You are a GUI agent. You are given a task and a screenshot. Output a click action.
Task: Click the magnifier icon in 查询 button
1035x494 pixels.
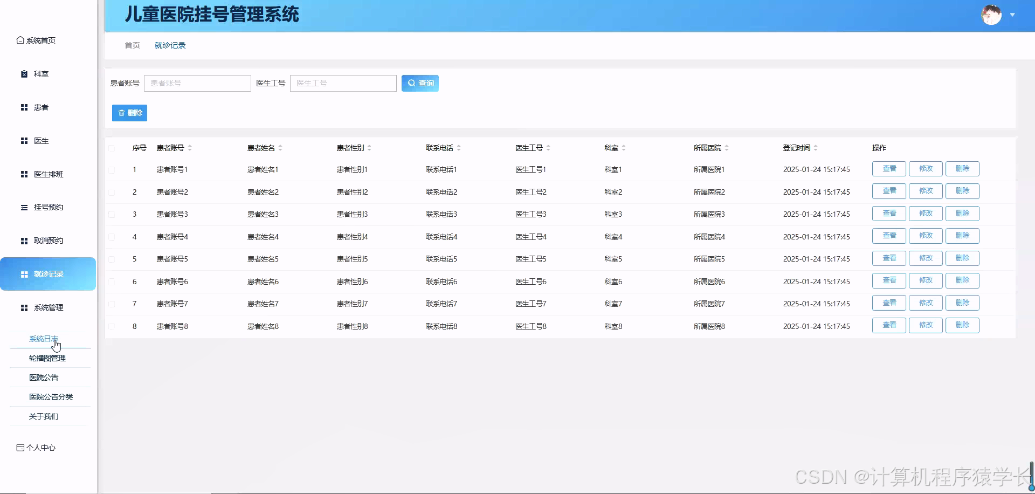point(412,83)
